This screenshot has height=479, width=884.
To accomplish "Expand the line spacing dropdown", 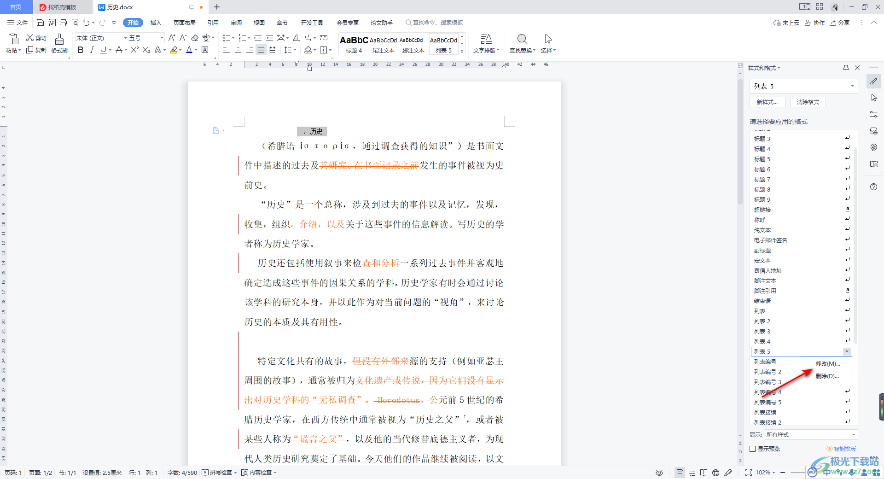I will pyautogui.click(x=294, y=50).
